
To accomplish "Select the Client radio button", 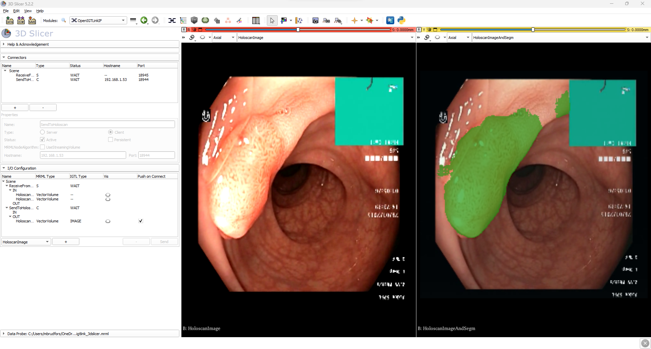I will click(111, 132).
